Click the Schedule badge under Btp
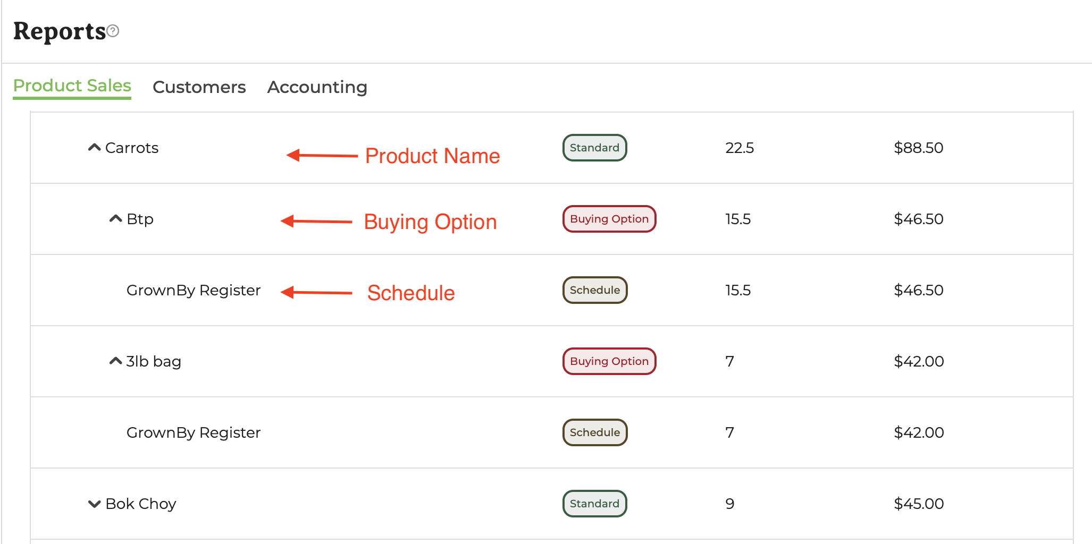 tap(594, 290)
